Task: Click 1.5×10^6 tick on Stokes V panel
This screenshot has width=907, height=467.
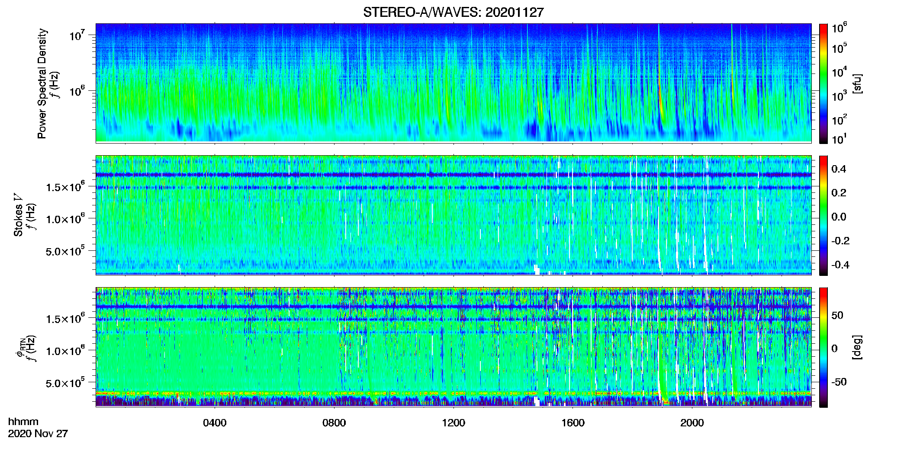Action: [65, 187]
